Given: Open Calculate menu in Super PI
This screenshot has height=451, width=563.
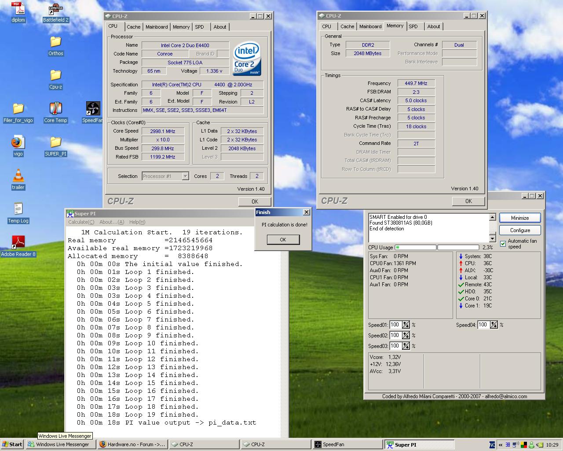Looking at the screenshot, I should tap(81, 222).
